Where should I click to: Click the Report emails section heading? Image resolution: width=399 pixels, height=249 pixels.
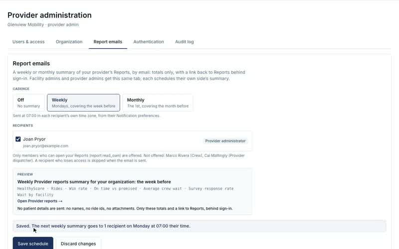31,63
